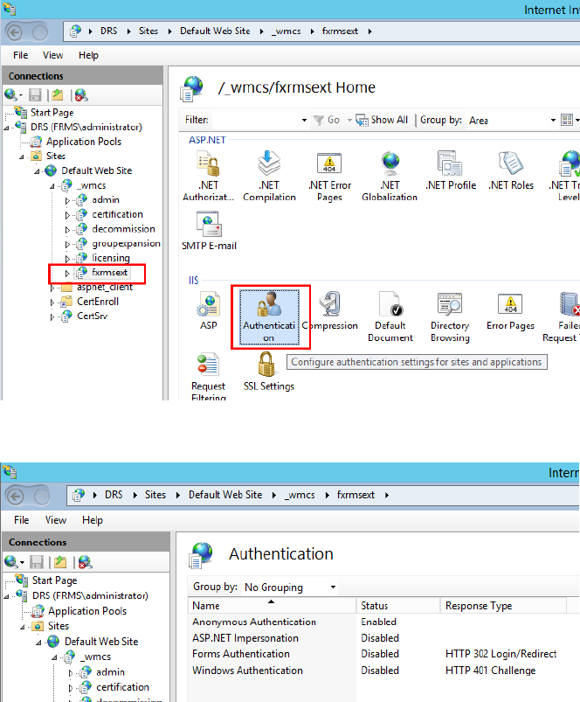580x702 pixels.
Task: Sort by the Status column header
Action: pyautogui.click(x=398, y=606)
